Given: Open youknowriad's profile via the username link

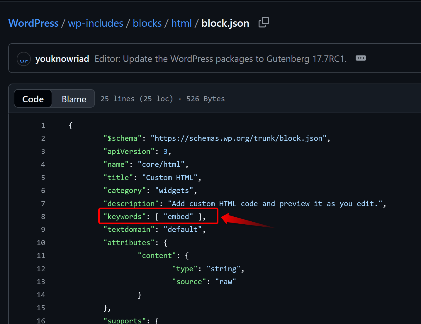Looking at the screenshot, I should point(62,59).
